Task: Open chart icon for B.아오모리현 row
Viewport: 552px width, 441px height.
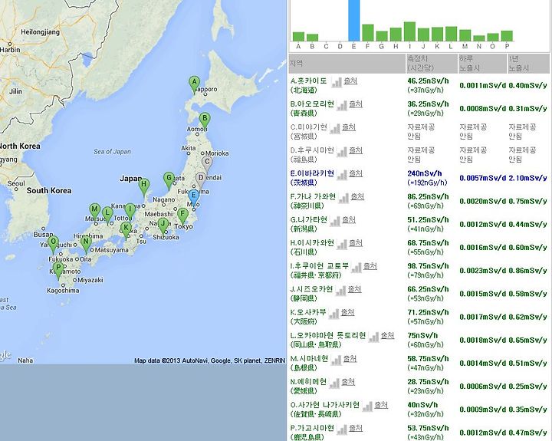Action: (x=342, y=105)
